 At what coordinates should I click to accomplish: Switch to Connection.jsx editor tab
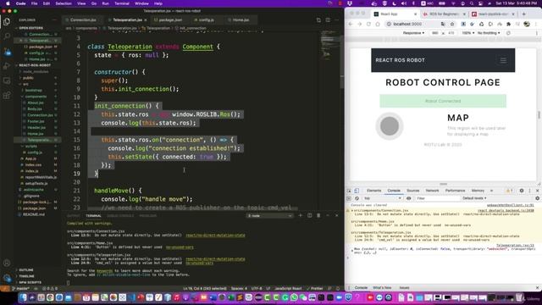tap(83, 20)
